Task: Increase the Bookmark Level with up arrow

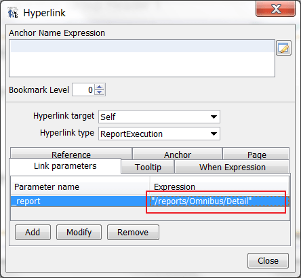Action: tap(100, 87)
